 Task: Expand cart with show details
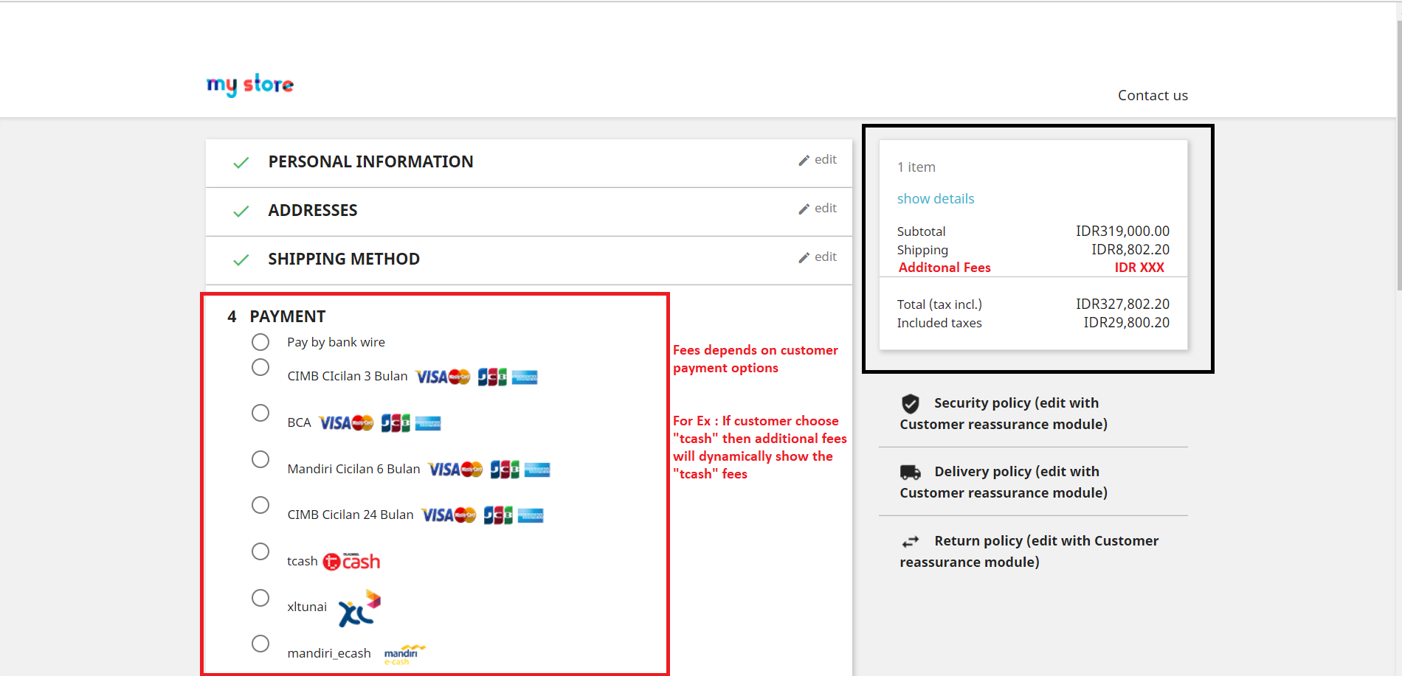click(x=936, y=198)
